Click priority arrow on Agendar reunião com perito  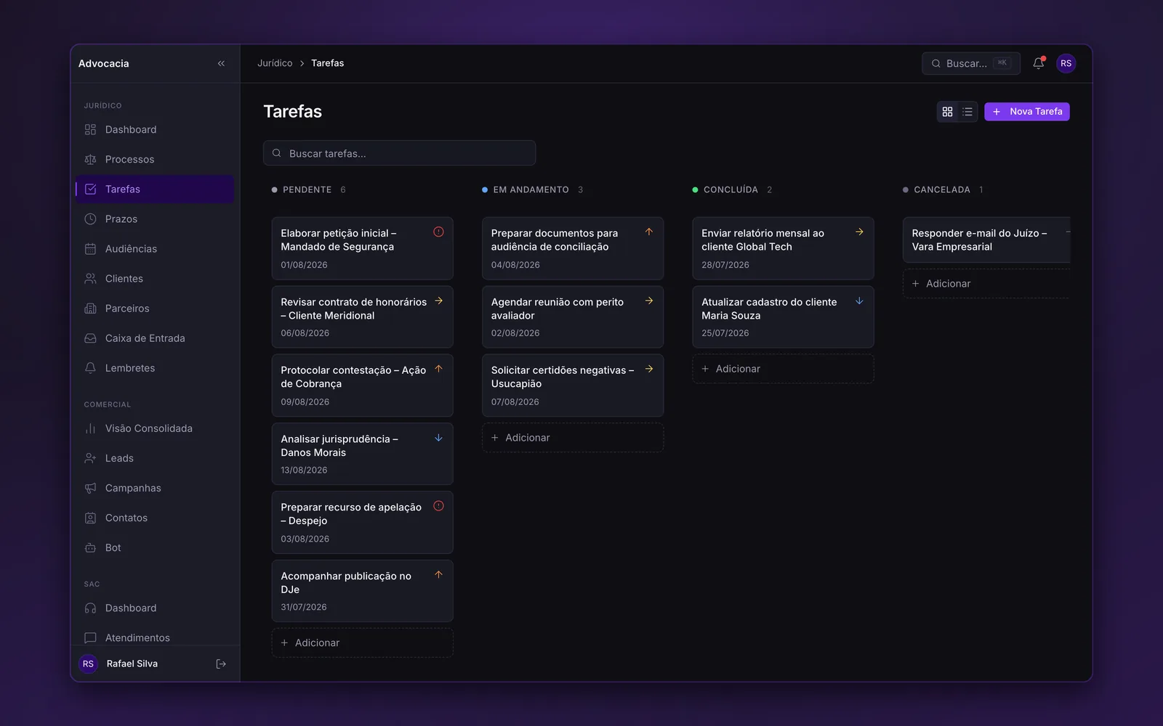coord(649,301)
